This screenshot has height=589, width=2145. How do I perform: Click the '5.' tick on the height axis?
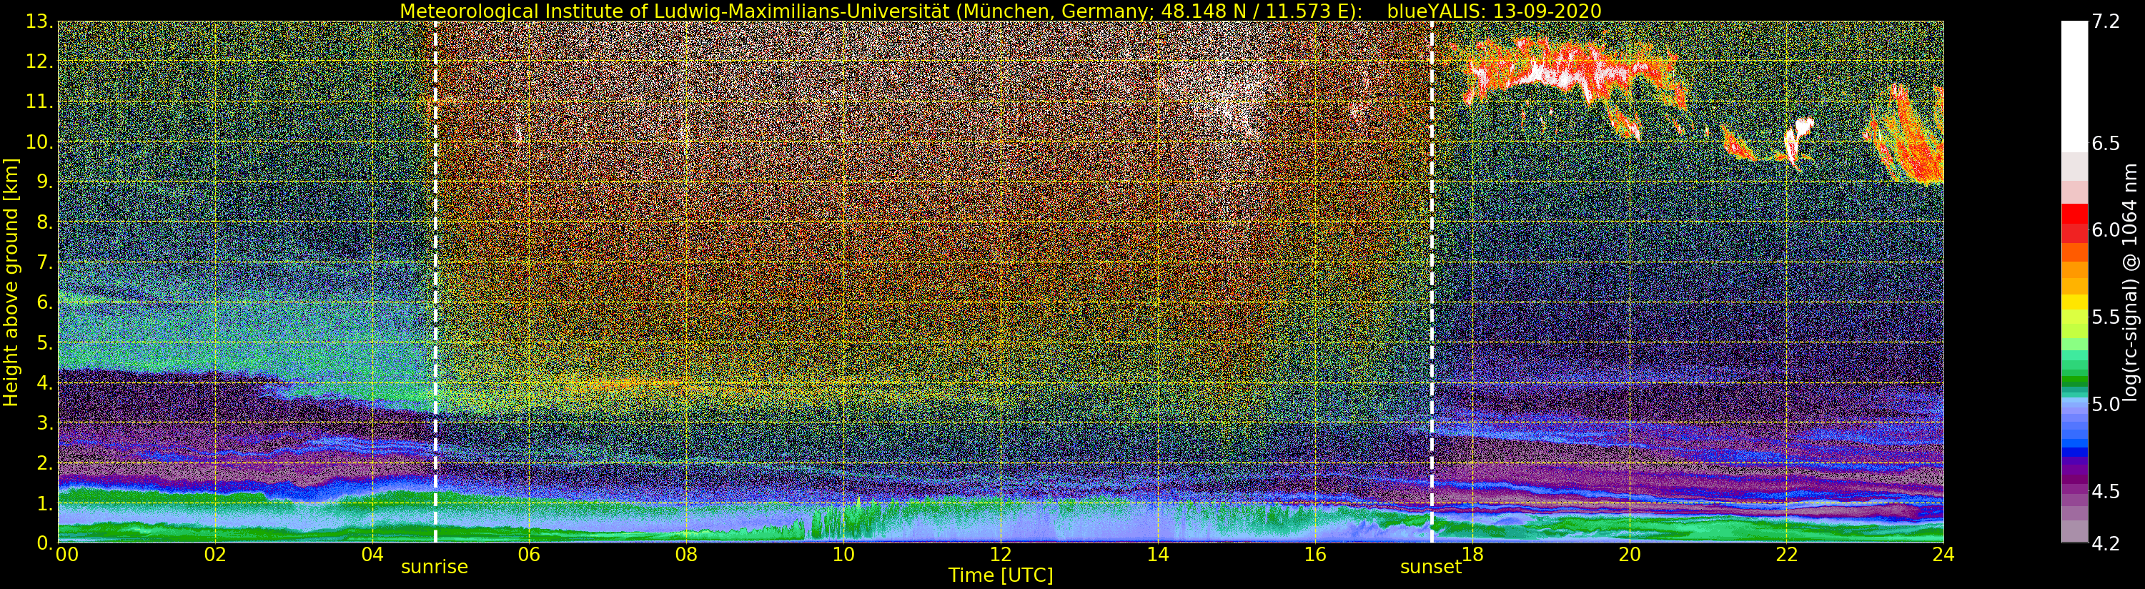45,343
